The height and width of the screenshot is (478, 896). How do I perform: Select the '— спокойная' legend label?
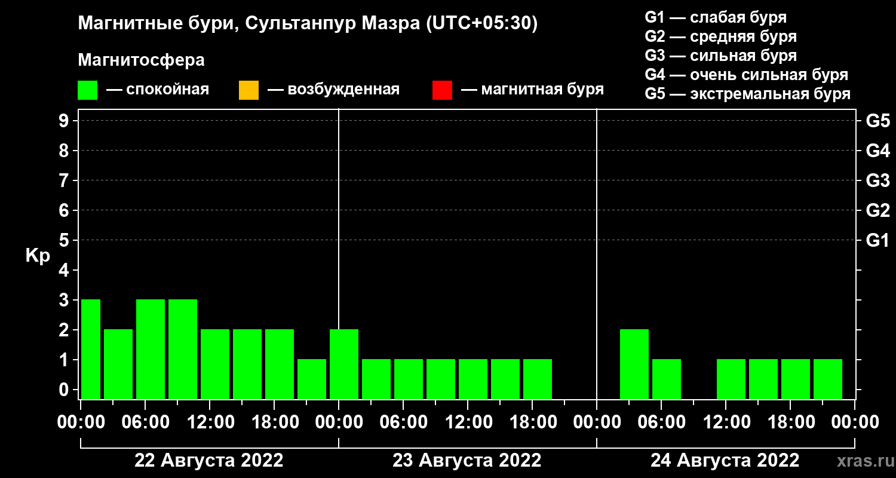click(158, 90)
